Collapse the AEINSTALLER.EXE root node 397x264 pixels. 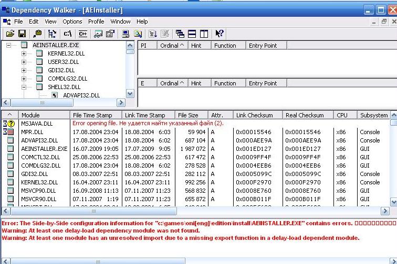pyautogui.click(x=9, y=45)
